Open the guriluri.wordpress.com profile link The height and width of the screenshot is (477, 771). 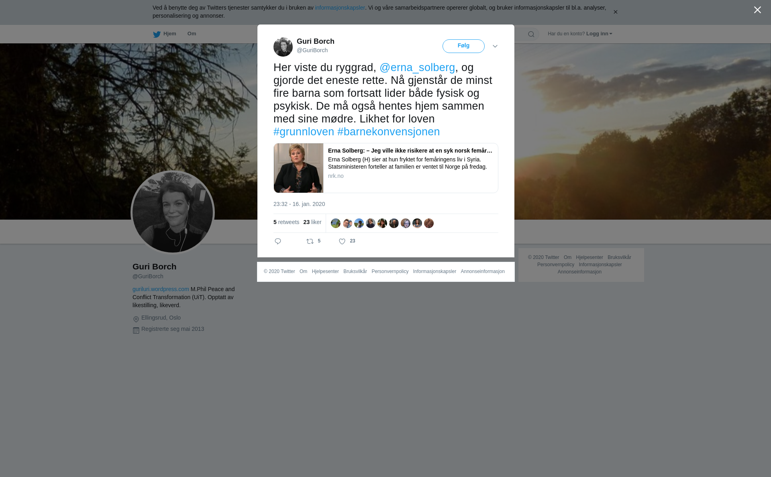pos(161,289)
